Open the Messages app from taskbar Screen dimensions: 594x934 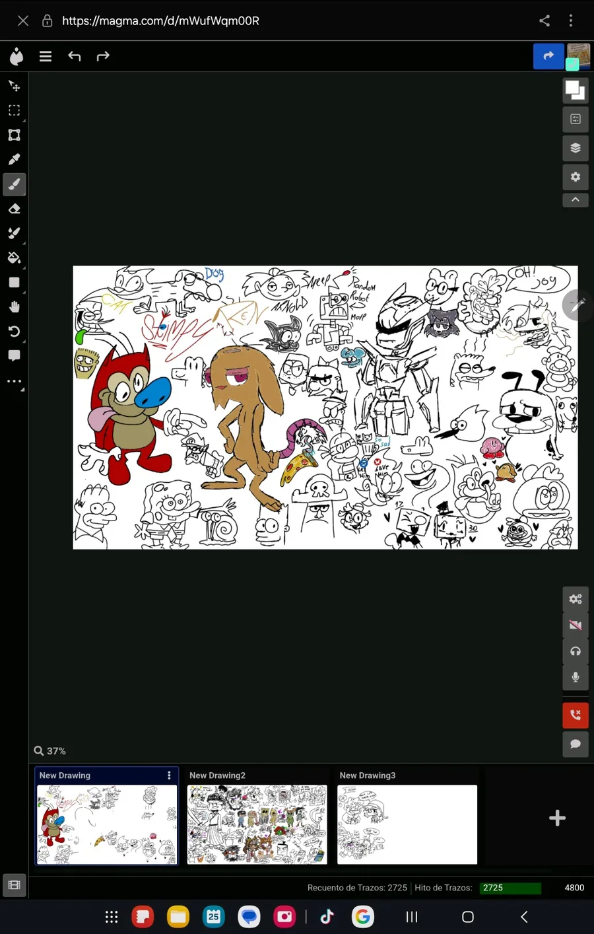249,917
